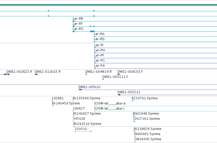217x143 pixels.
Task: Click the DME1-009C03.F feature label
Action: tap(130, 72)
